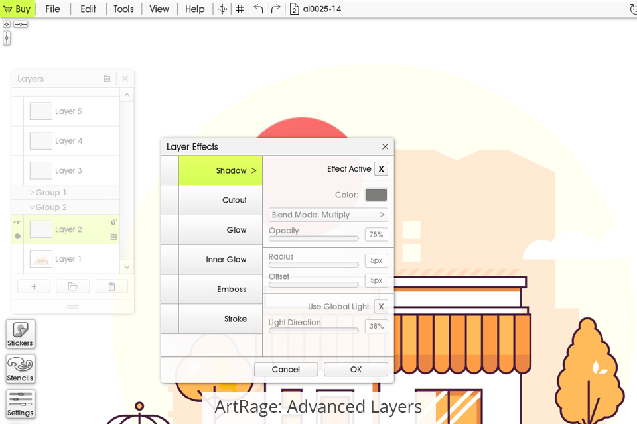Enable the Cutout effect checkbox box
637x424 pixels.
tap(170, 200)
